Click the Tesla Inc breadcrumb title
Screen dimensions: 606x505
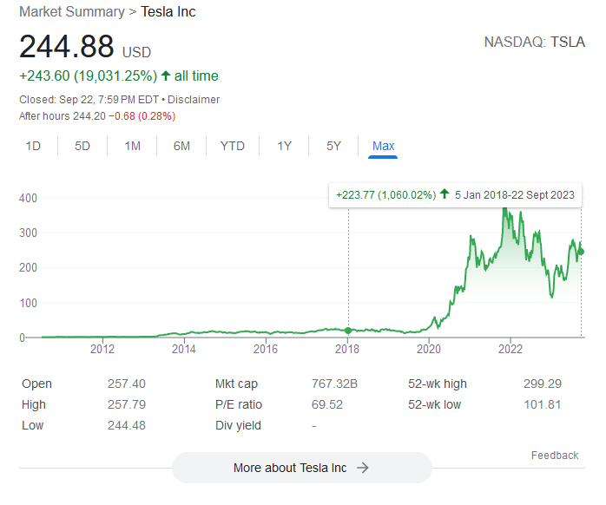tap(168, 12)
